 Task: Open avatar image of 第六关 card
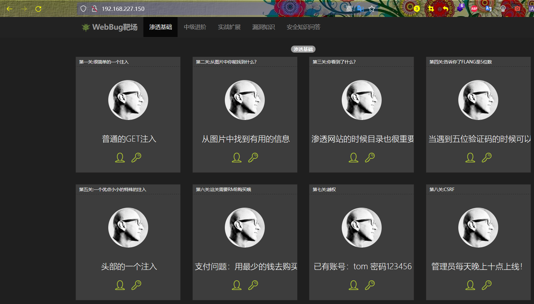[245, 227]
